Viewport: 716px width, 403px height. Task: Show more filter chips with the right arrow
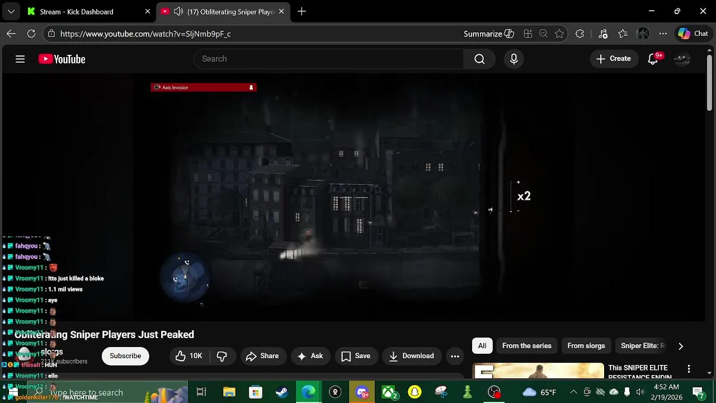(x=681, y=346)
